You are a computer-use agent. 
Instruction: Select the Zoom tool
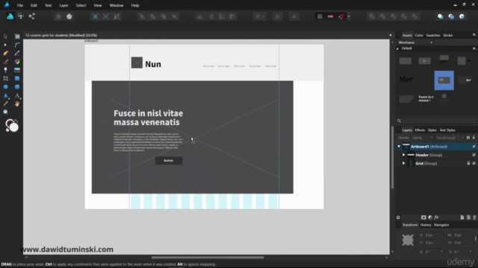pyautogui.click(x=5, y=112)
